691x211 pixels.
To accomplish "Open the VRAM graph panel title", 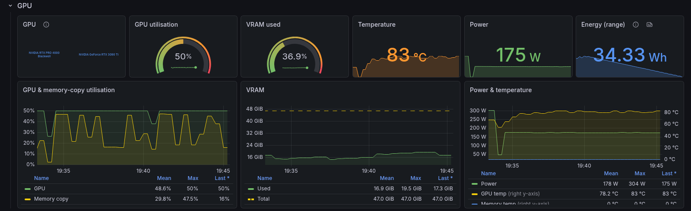I will 255,90.
